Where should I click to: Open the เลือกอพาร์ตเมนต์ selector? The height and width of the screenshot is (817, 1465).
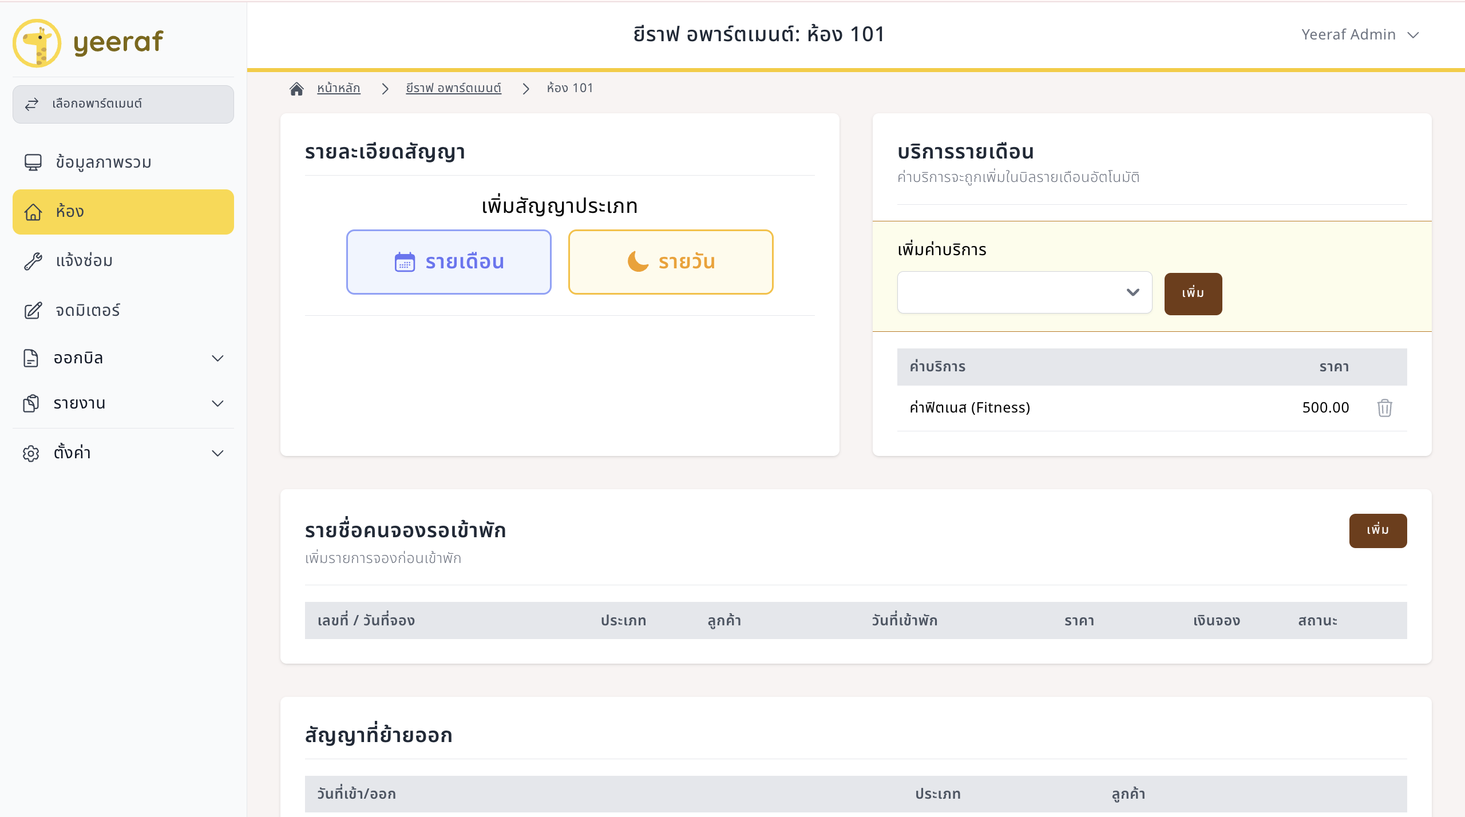(123, 104)
